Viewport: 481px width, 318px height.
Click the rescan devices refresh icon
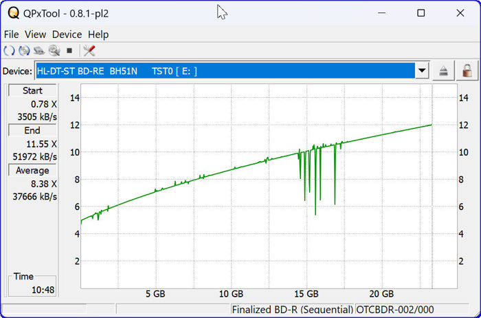click(9, 51)
